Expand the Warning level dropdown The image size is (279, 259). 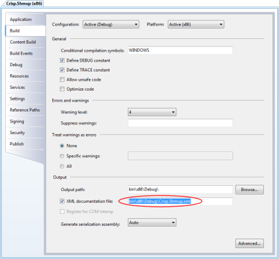(x=152, y=112)
